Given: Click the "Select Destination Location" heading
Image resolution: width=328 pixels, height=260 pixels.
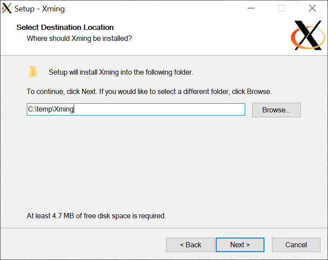Looking at the screenshot, I should [x=65, y=27].
